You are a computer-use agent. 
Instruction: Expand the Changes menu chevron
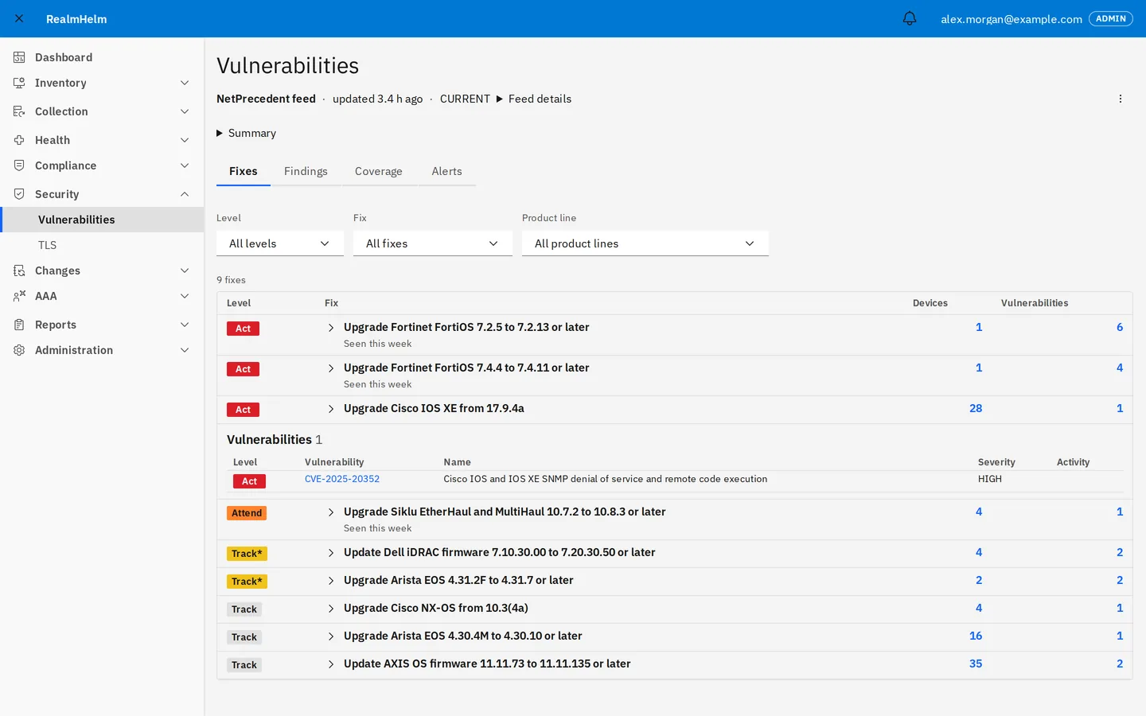click(185, 270)
